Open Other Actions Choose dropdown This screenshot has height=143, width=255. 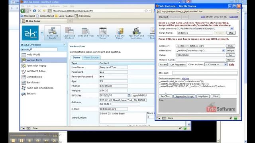pyautogui.click(x=216, y=64)
